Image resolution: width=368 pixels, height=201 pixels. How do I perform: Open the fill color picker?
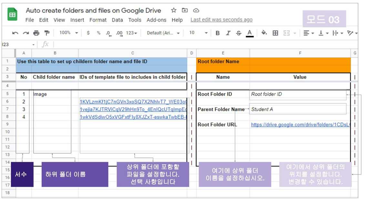click(264, 33)
